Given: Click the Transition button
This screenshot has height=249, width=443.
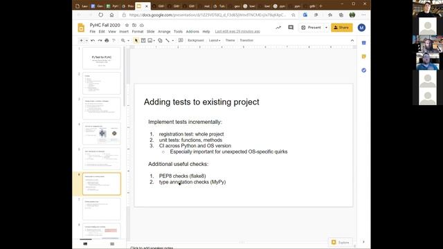Looking at the screenshot, I should click(246, 40).
